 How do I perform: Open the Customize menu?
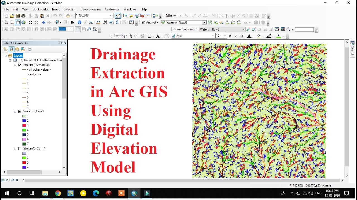[x=112, y=9]
